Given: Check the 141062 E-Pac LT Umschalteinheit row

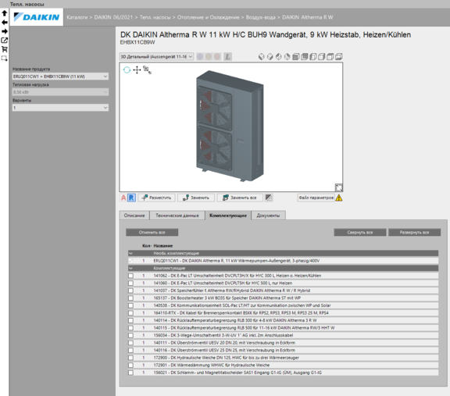Looking at the screenshot, I should click(131, 276).
